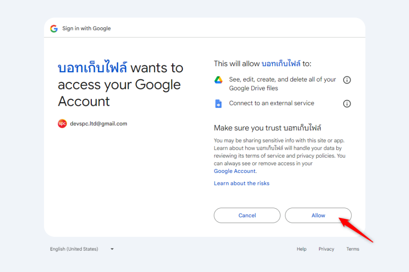Open the Privacy footer link

pyautogui.click(x=326, y=249)
